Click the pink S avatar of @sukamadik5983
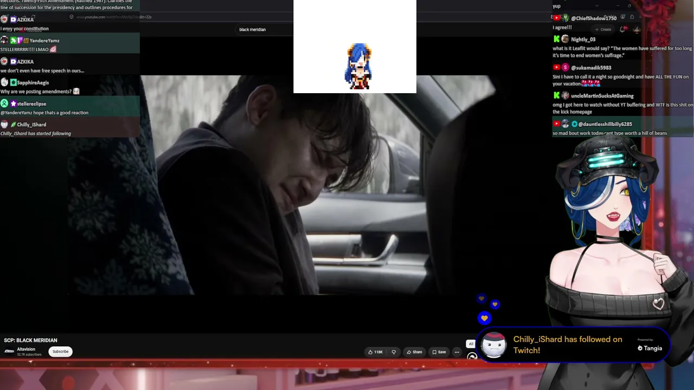694x390 pixels. pyautogui.click(x=566, y=67)
